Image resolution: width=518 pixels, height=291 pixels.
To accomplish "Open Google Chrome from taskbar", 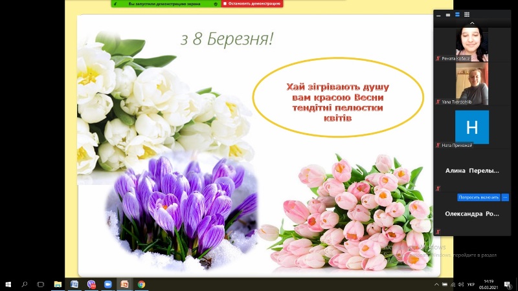I will pyautogui.click(x=141, y=285).
